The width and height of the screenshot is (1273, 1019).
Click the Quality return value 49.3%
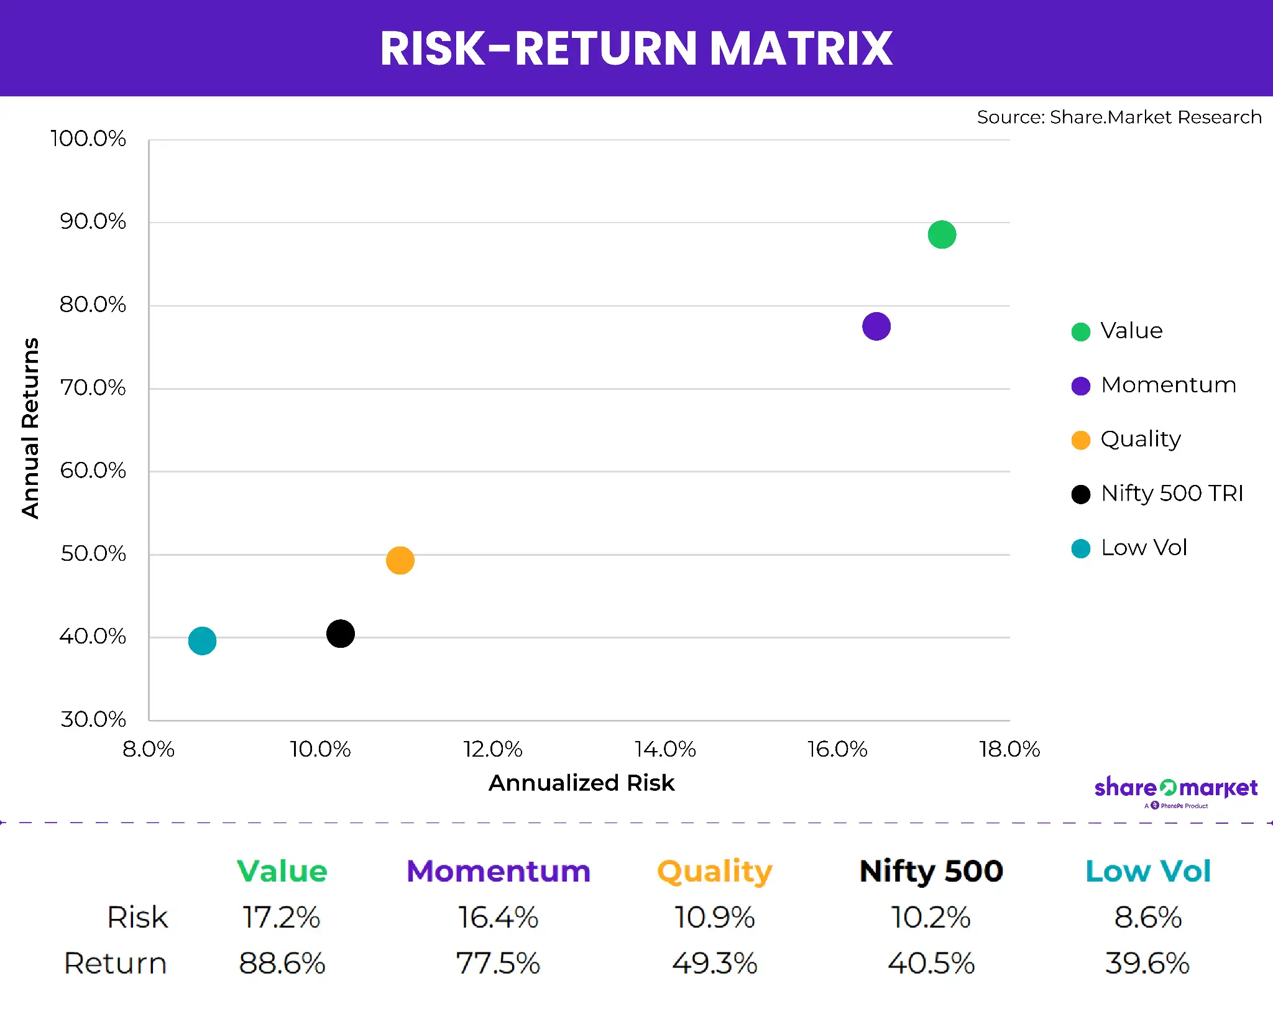click(714, 963)
